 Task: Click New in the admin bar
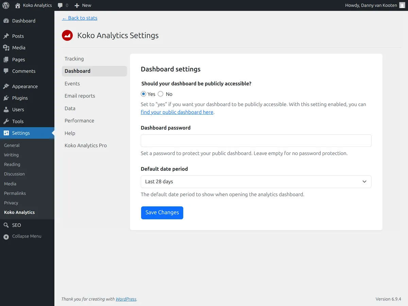(87, 5)
